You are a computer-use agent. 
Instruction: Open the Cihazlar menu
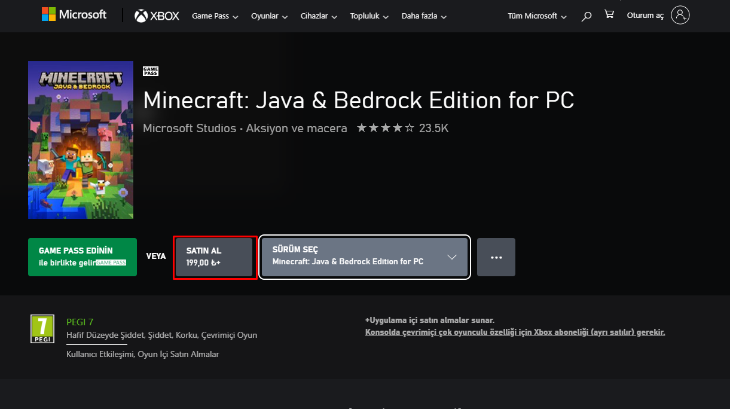pyautogui.click(x=319, y=16)
